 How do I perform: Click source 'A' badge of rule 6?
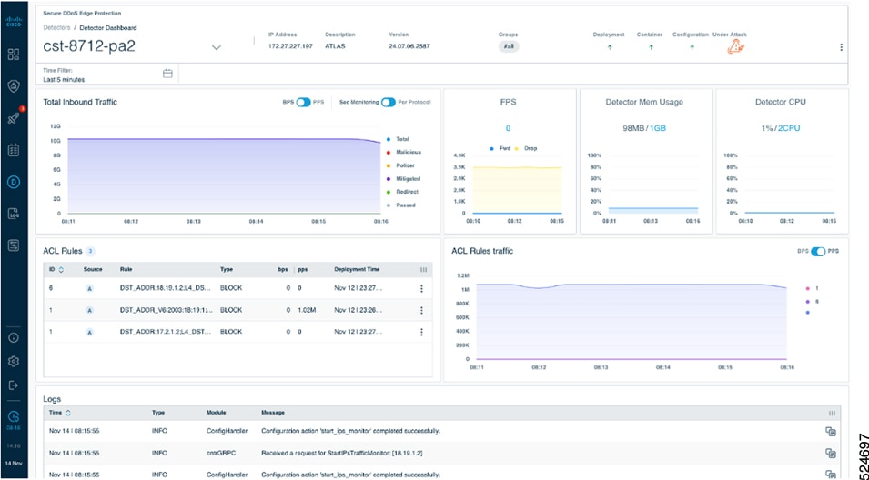coord(89,288)
